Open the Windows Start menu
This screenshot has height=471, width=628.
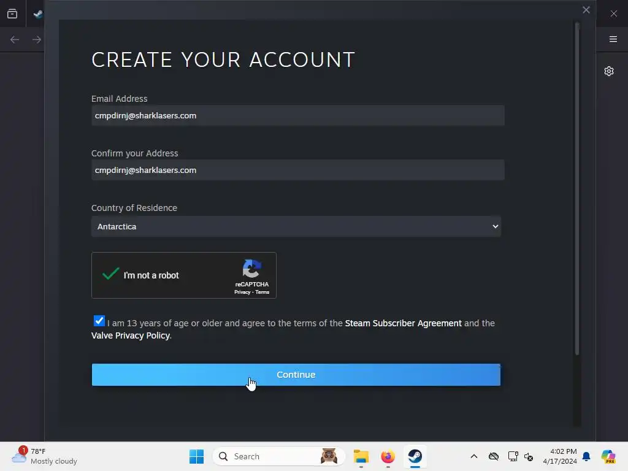click(x=196, y=456)
